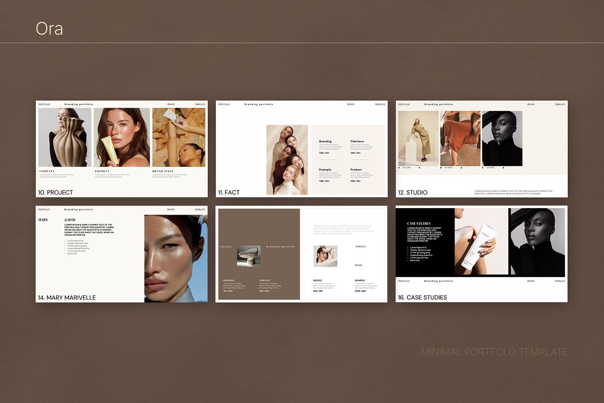Image resolution: width=604 pixels, height=403 pixels.
Task: Click "Branding portfolio" header in Project slide
Action: coord(79,104)
